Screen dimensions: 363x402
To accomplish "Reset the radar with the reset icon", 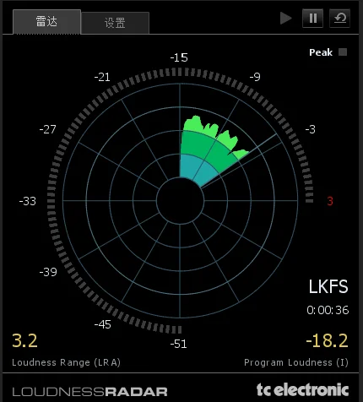I will point(339,19).
